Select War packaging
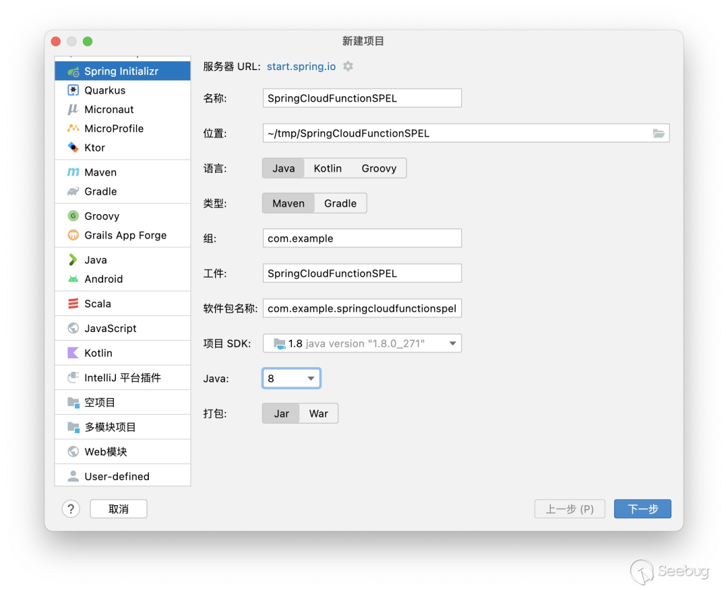The width and height of the screenshot is (728, 590). 318,414
